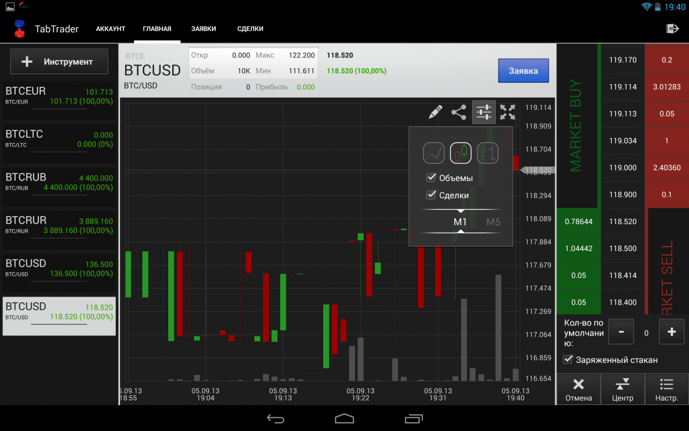Click the Макс value 122.200

click(301, 55)
